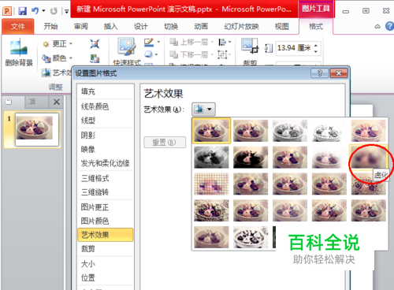The image size is (394, 290).
Task: Switch to the 动画 ribbon tab
Action: [x=201, y=26]
